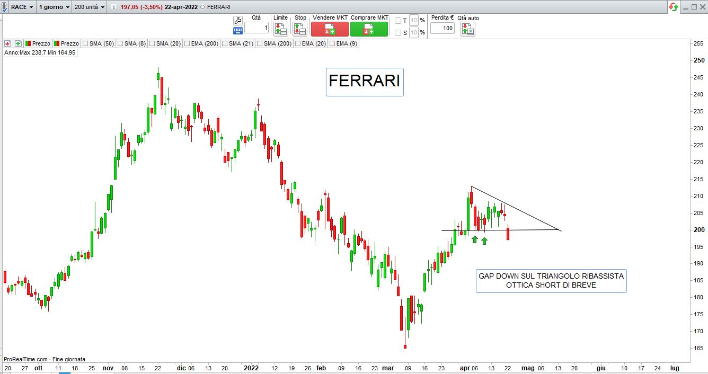The width and height of the screenshot is (708, 374).
Task: Click the blue keyboard icon
Action: point(237,31)
